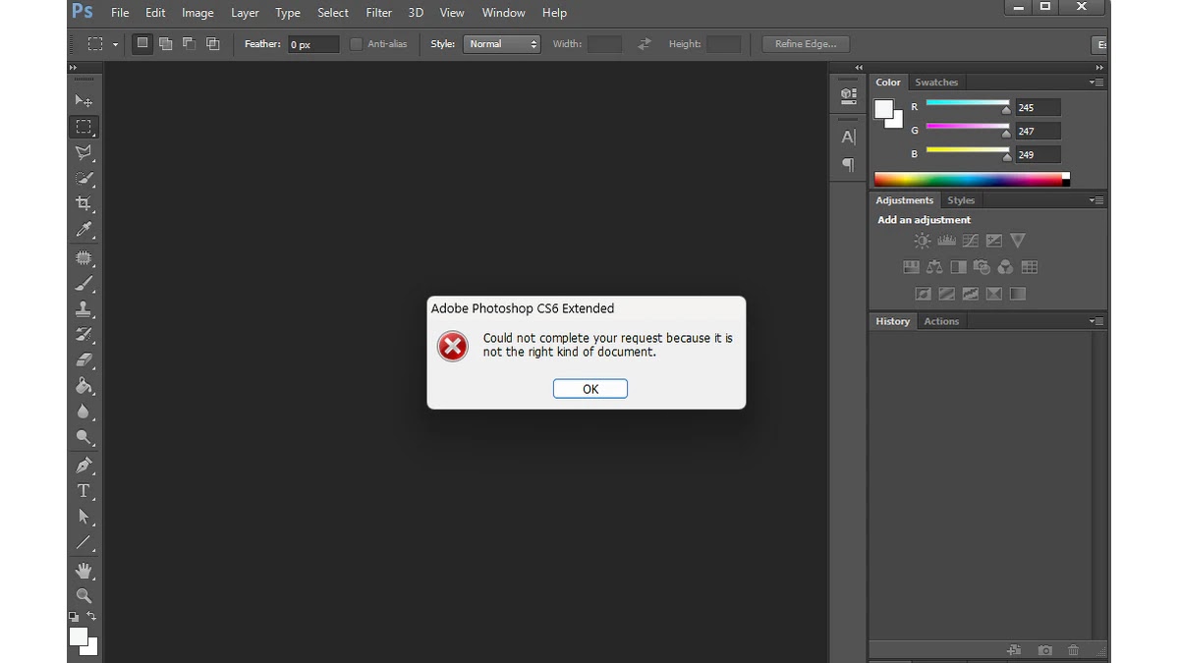Choose the Horizontal Type tool
This screenshot has width=1179, height=663.
(84, 491)
